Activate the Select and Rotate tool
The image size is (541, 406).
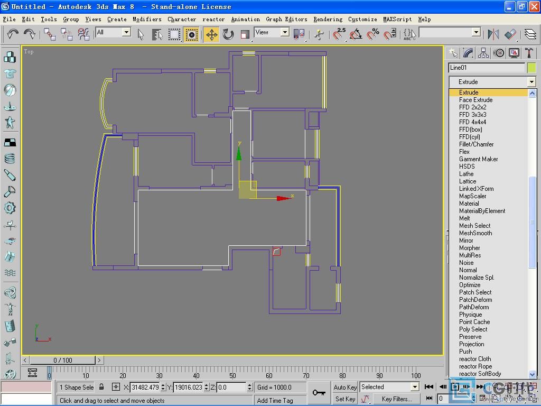pyautogui.click(x=228, y=34)
